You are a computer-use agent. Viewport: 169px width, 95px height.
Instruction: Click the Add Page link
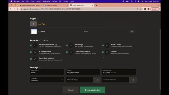coord(42,24)
